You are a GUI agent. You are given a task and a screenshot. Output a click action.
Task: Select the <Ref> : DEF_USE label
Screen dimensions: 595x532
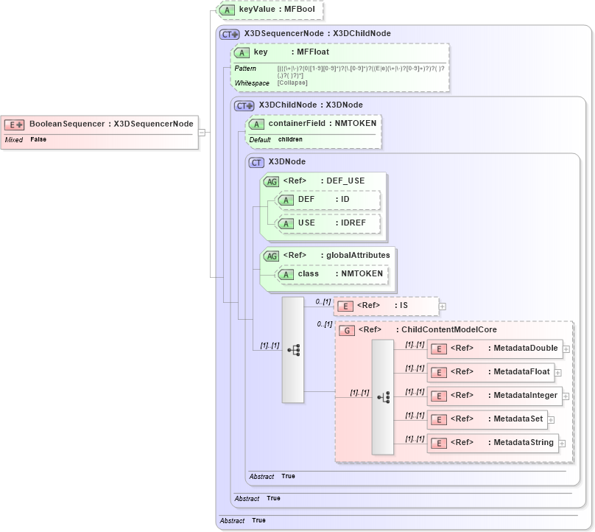[x=324, y=181]
